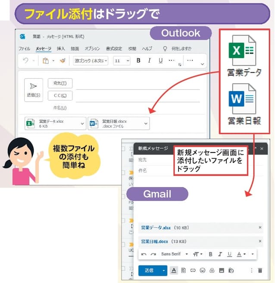Click the blue 送信 button in Gmail
The height and width of the screenshot is (283, 275).
coord(149,270)
